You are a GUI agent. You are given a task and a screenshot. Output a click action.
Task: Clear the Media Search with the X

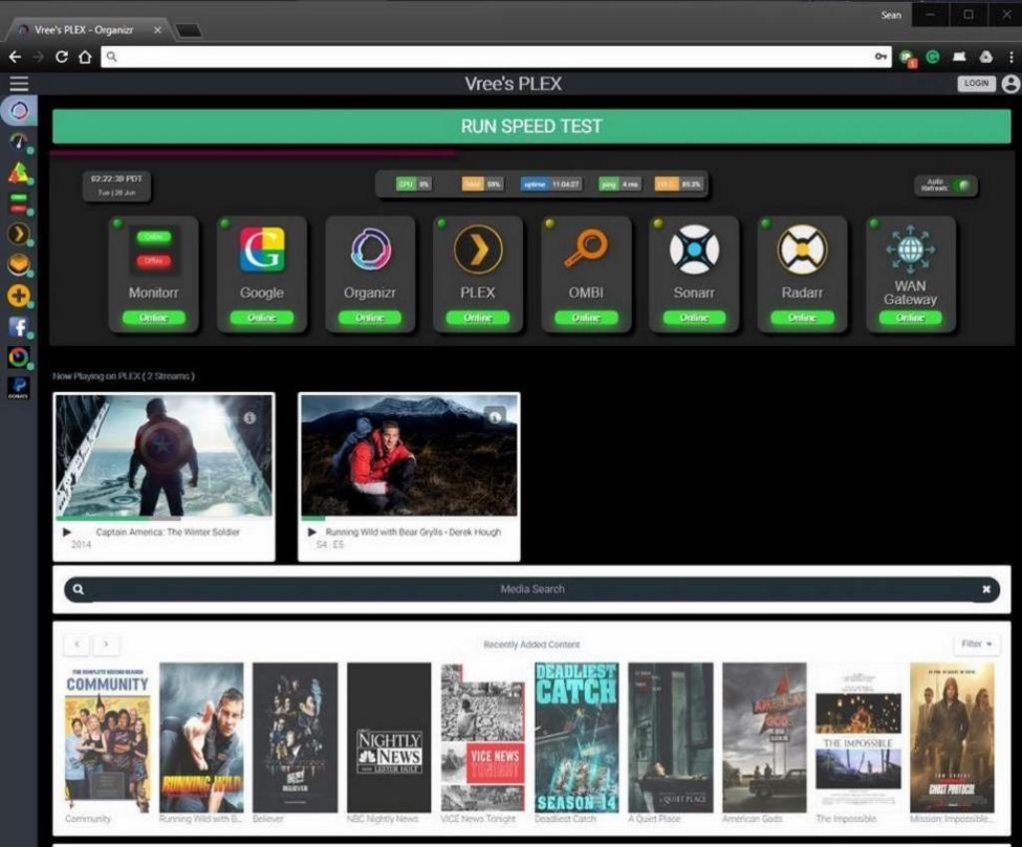[x=986, y=589]
